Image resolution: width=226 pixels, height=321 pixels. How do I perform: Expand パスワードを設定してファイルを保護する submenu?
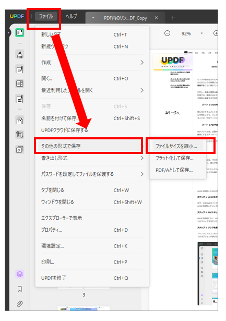point(92,174)
